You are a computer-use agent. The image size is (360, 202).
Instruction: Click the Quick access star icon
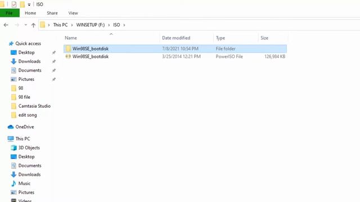pyautogui.click(x=11, y=44)
